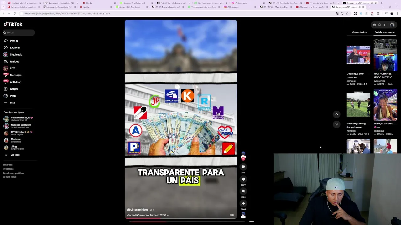Image resolution: width=401 pixels, height=225 pixels.
Task: Open comments with the speech bubble icon
Action: [x=243, y=179]
